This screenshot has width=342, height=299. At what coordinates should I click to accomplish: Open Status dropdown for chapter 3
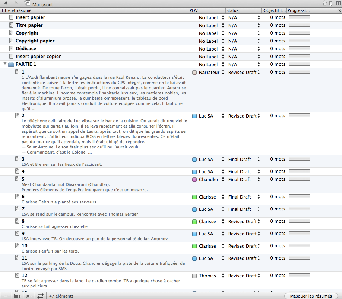click(258, 160)
